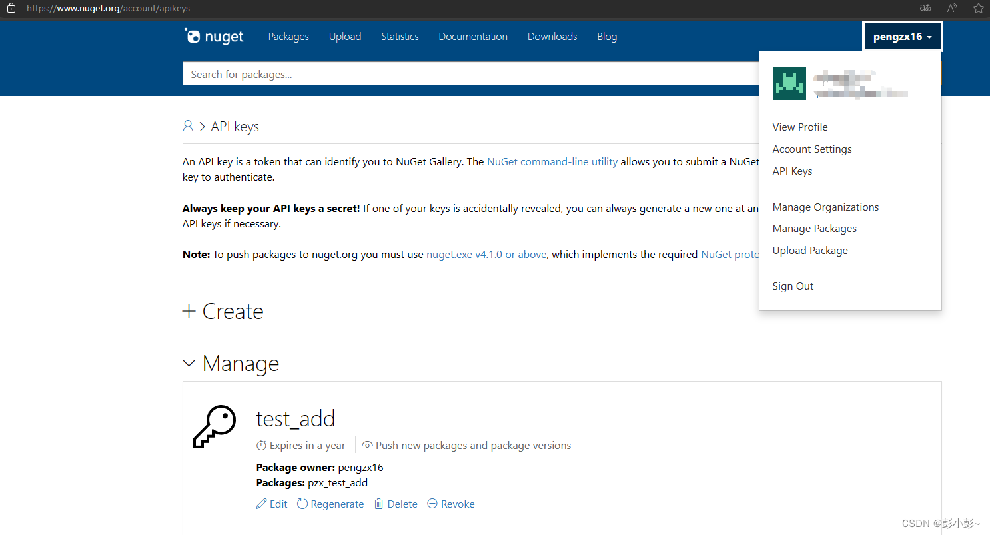Click the Regenerate circular arrow icon
The height and width of the screenshot is (535, 990).
click(x=302, y=504)
